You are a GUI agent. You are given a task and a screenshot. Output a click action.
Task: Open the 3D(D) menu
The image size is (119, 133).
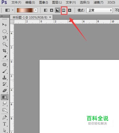point(111,3)
